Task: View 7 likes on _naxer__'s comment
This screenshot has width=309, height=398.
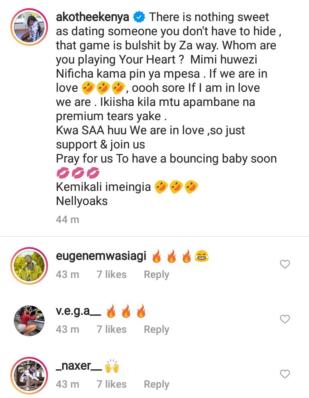Action: pos(112,384)
